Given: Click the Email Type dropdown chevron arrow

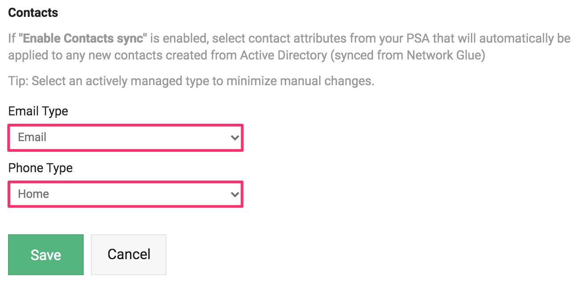Looking at the screenshot, I should (x=235, y=138).
